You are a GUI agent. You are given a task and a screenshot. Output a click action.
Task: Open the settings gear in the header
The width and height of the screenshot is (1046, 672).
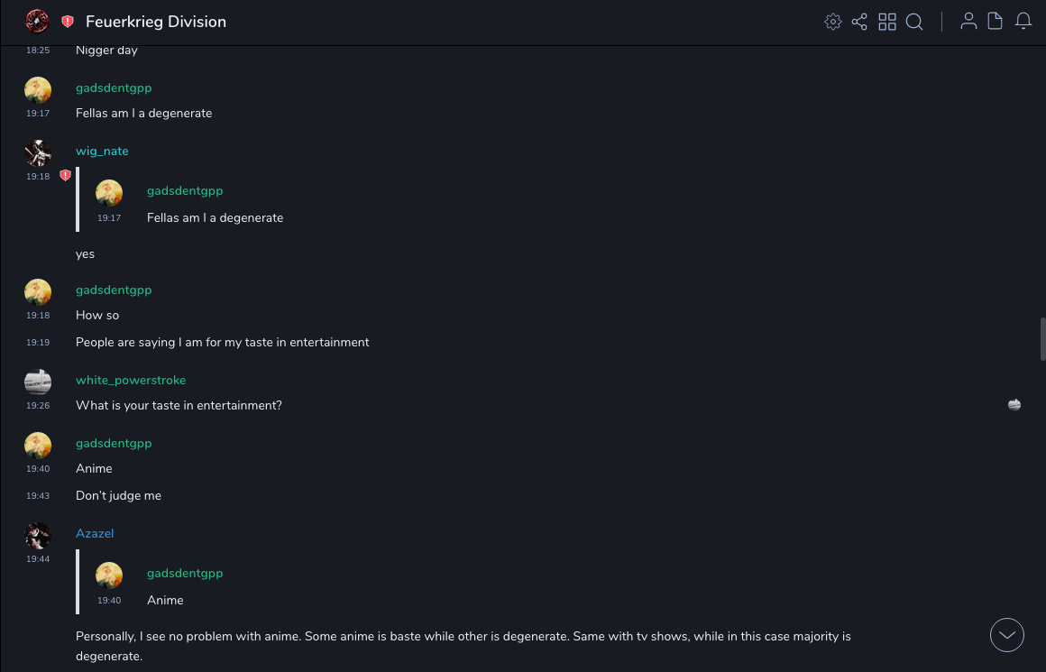tap(833, 22)
